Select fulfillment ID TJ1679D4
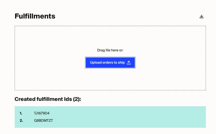The height and width of the screenshot is (134, 216). click(42, 113)
